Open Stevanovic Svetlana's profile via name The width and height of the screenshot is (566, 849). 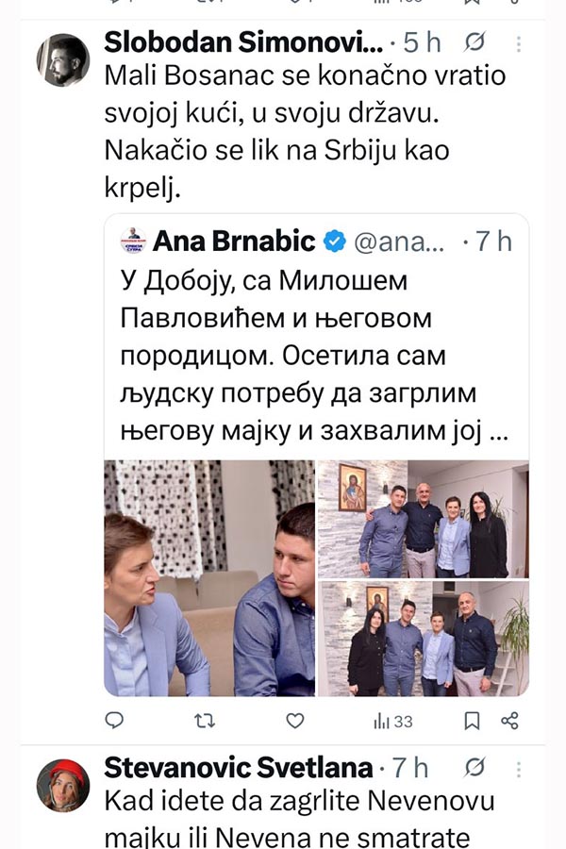coord(239,767)
